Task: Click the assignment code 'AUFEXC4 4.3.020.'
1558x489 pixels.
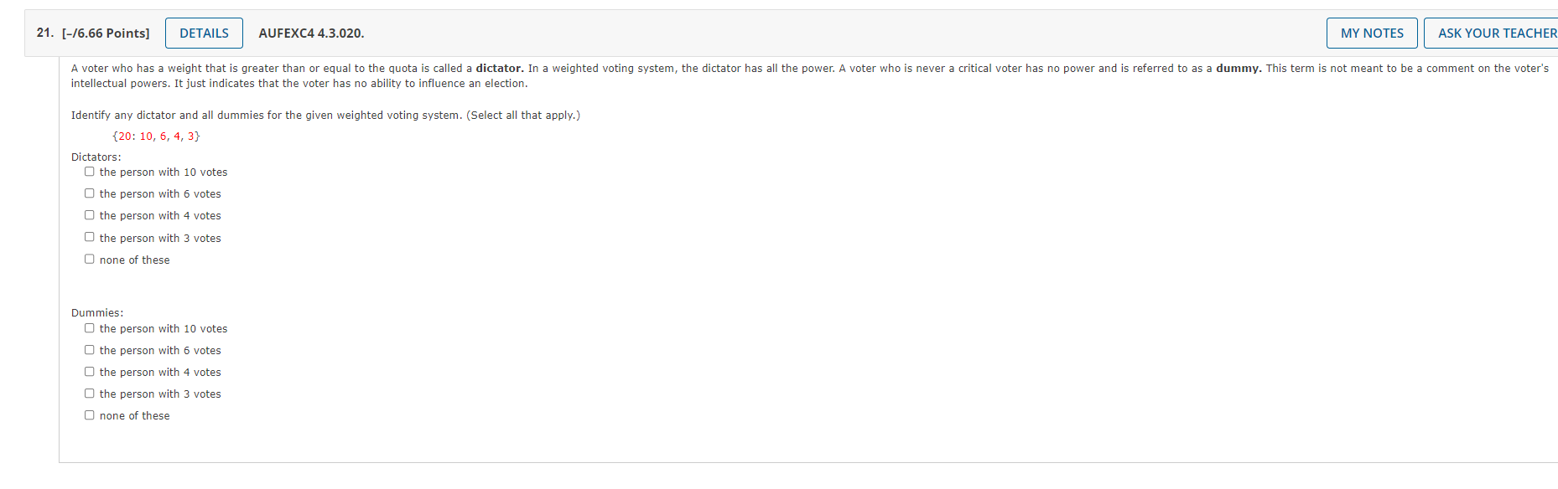Action: click(x=311, y=33)
